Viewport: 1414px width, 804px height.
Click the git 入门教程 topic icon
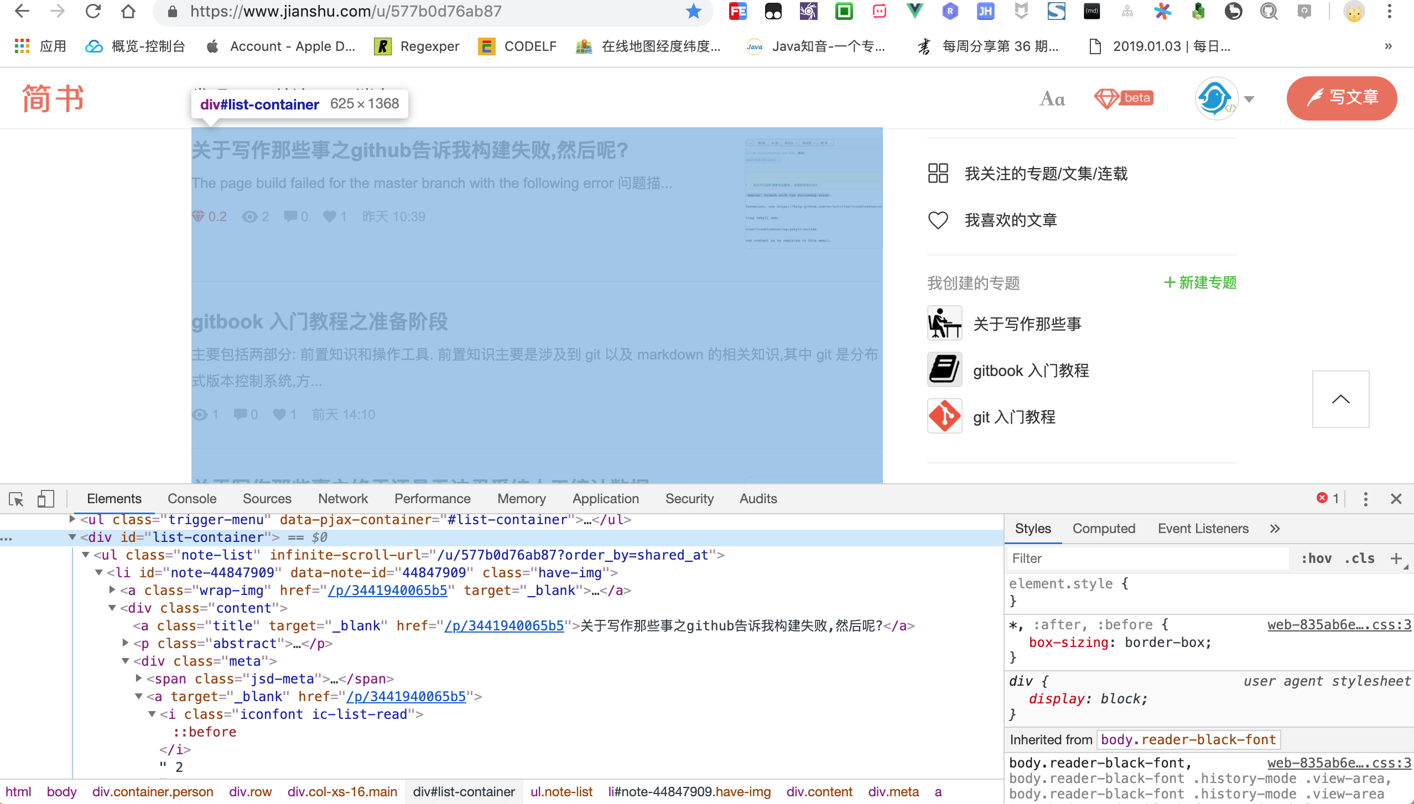click(944, 416)
